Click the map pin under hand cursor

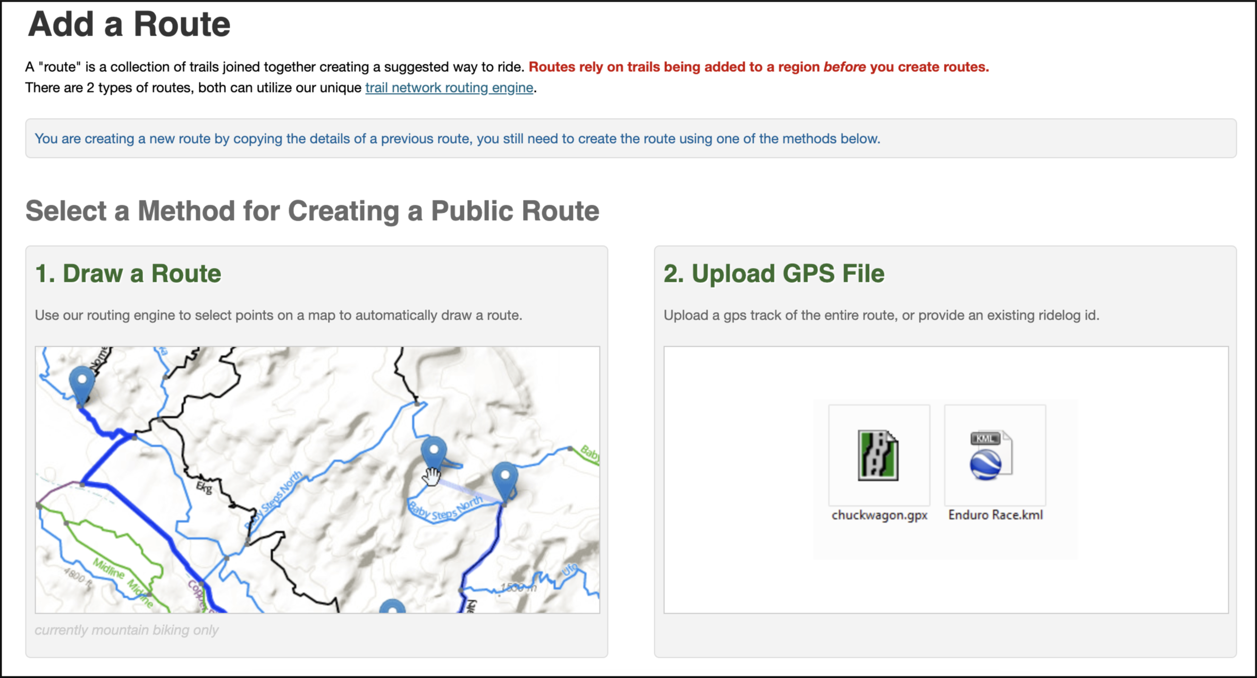pos(434,451)
